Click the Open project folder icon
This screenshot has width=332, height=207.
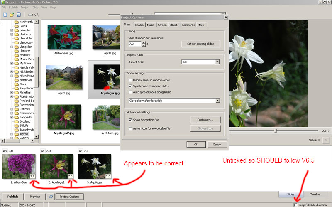12,15
